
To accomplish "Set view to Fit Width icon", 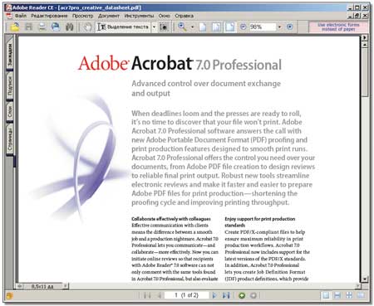I will (230, 27).
